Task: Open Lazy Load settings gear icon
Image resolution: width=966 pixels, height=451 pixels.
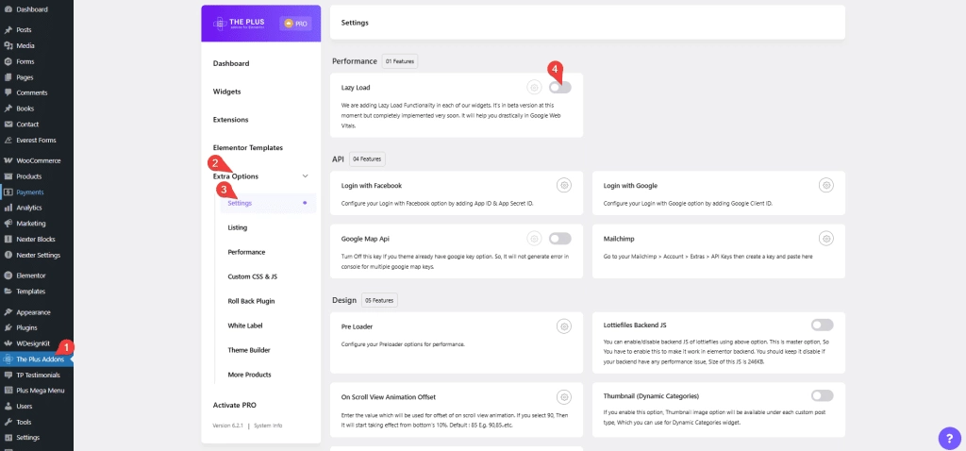Action: pos(534,88)
